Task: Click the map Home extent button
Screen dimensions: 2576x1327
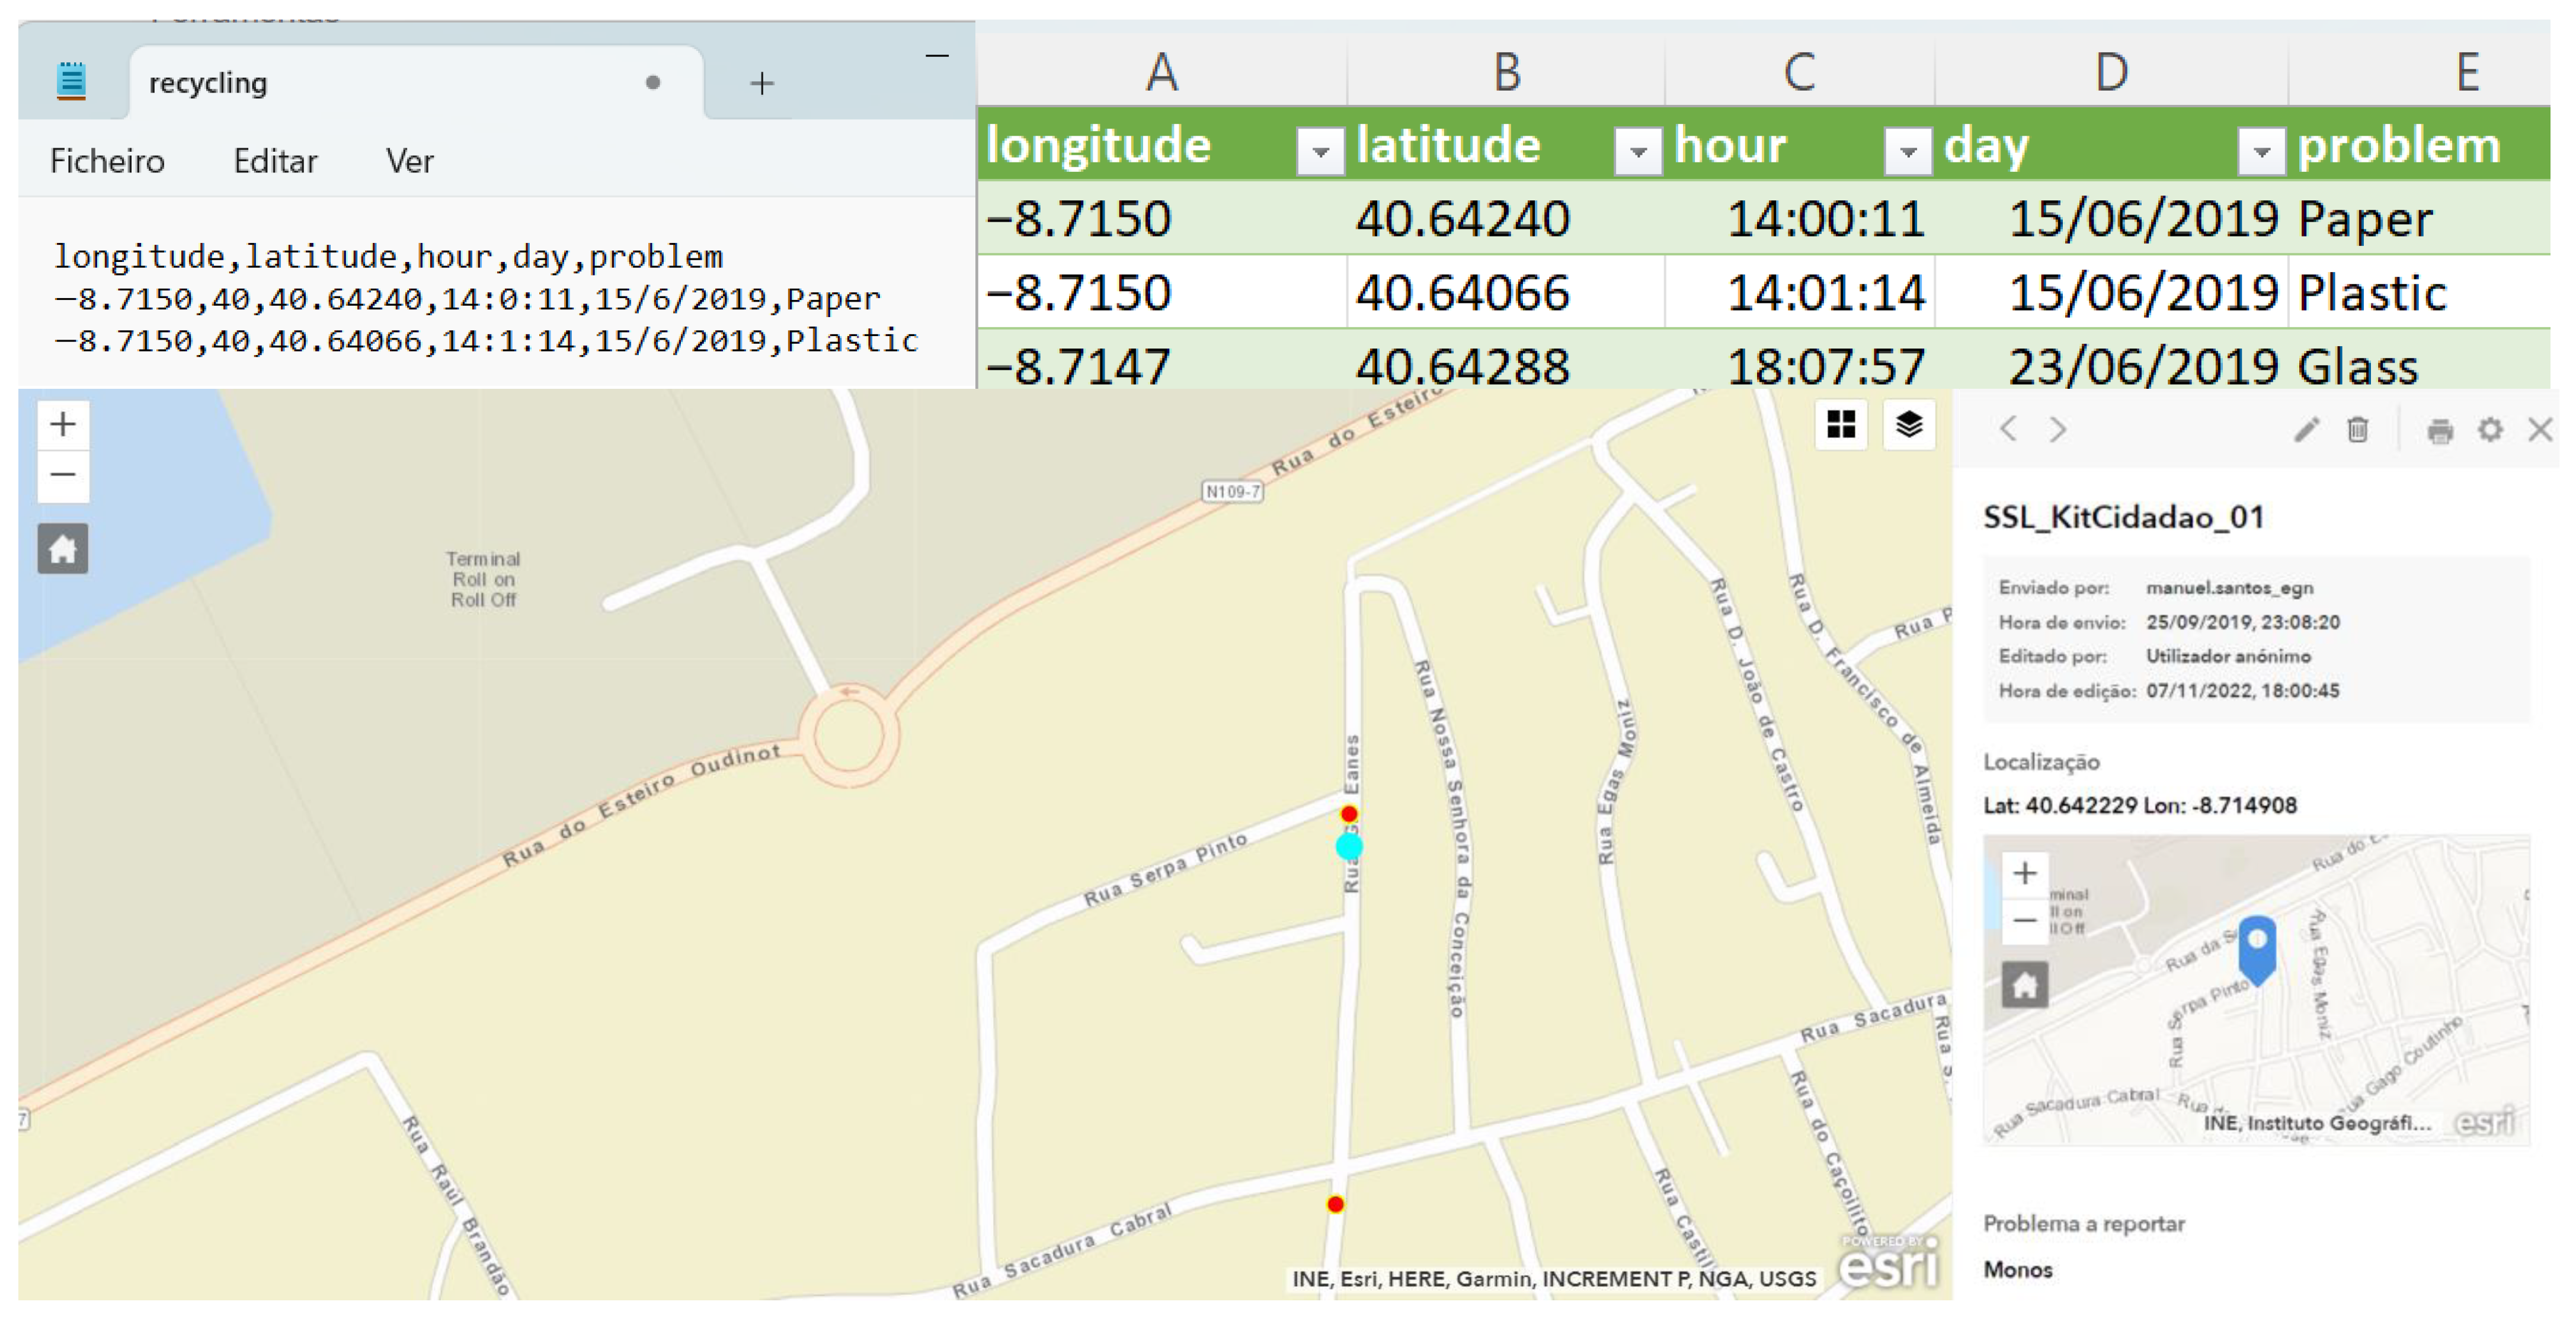Action: [62, 548]
